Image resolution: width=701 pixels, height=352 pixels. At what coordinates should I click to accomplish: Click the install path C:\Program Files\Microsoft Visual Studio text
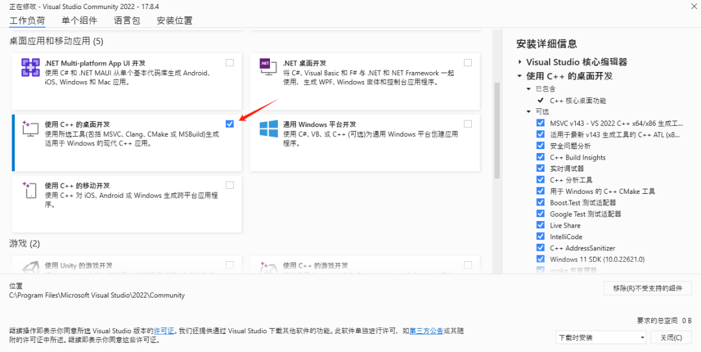(x=97, y=295)
